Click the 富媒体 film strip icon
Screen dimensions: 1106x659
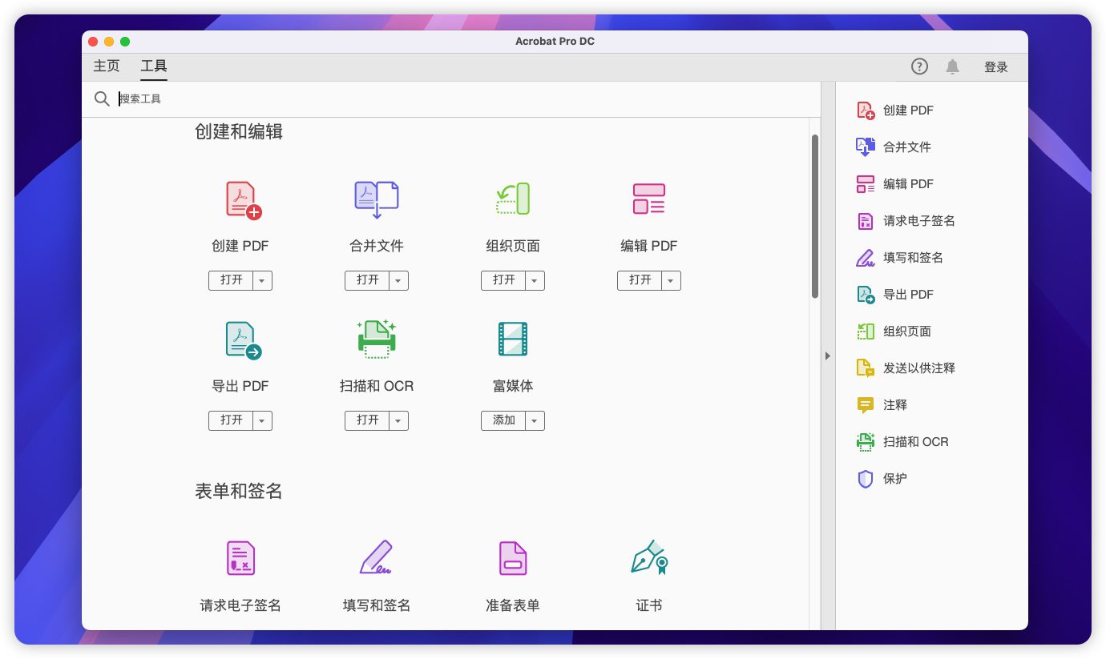pyautogui.click(x=513, y=339)
